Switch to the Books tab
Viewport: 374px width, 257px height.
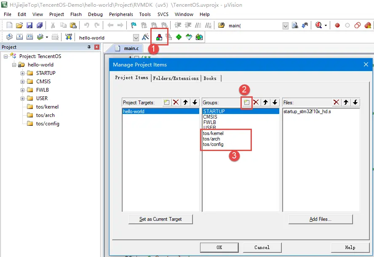pos(210,78)
